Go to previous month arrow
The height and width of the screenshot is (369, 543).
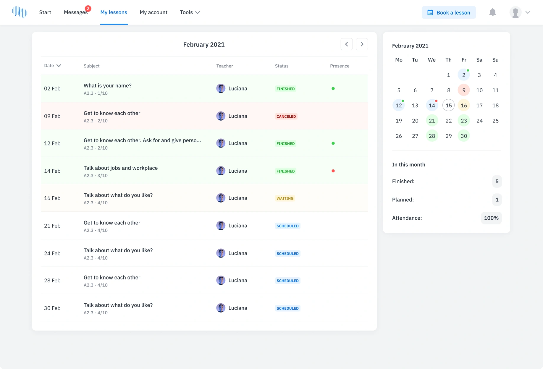point(346,44)
